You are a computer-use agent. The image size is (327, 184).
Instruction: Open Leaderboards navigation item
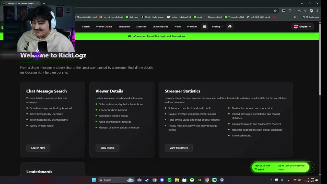(x=160, y=27)
